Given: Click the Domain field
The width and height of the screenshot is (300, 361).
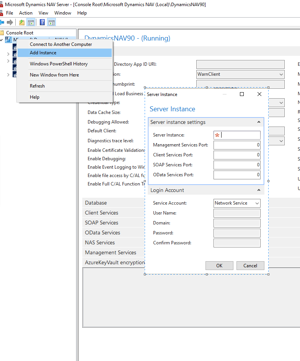Looking at the screenshot, I should (x=237, y=223).
